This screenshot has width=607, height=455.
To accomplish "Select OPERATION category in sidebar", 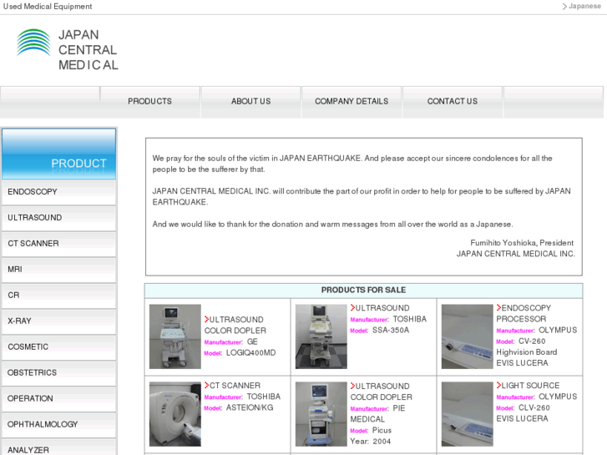I will (x=58, y=399).
